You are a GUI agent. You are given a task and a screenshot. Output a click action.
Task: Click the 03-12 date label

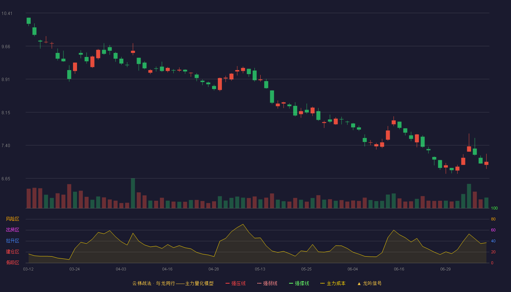[x=28, y=269]
